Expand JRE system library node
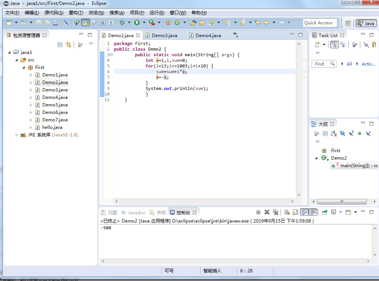This screenshot has width=379, height=281. tap(16, 135)
